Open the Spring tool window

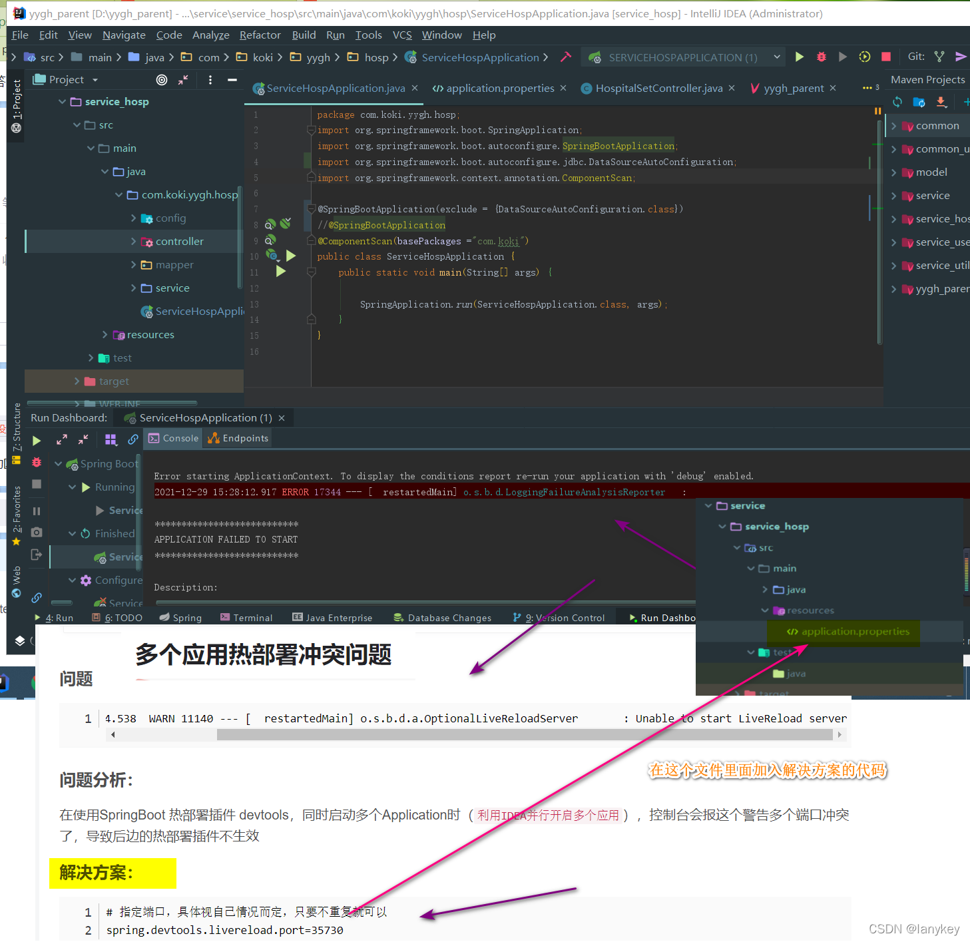click(x=181, y=618)
